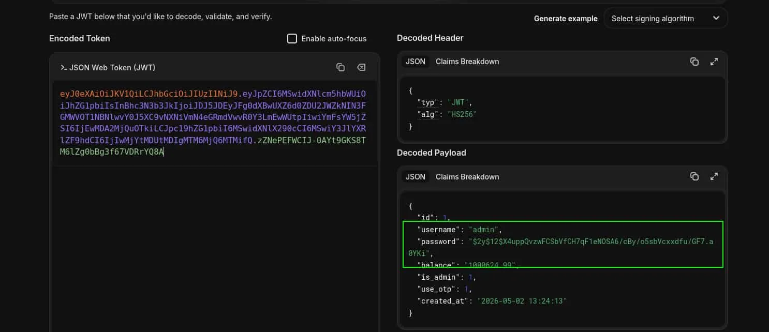Switch to header JSON tab

415,62
